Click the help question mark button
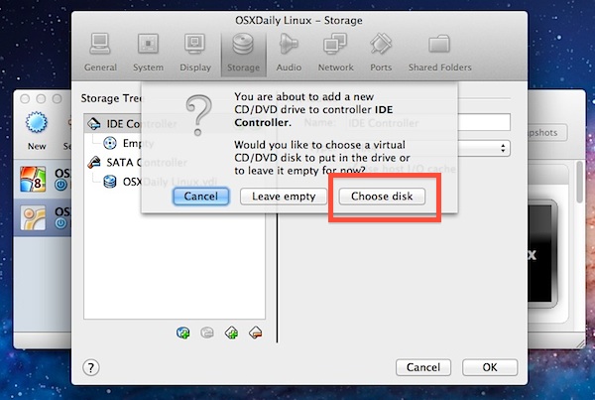 90,367
